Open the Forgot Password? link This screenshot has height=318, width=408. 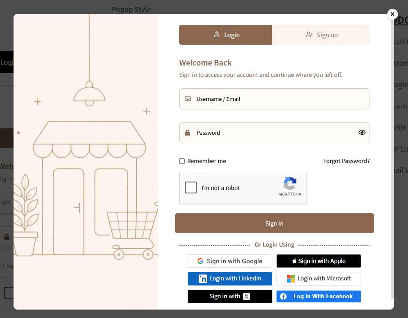point(346,161)
